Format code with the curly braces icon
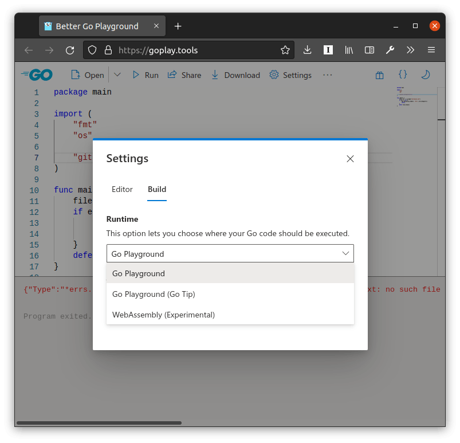460x443 pixels. coord(403,75)
